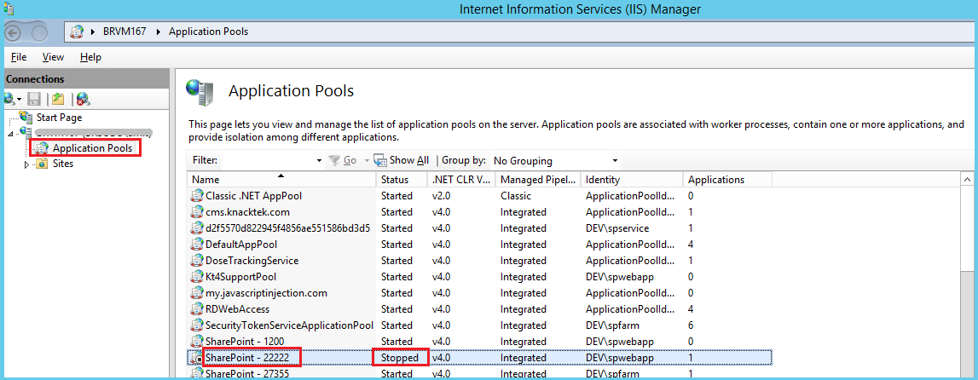This screenshot has width=978, height=380.
Task: Click the Up folder icon in Connections
Action: click(57, 99)
